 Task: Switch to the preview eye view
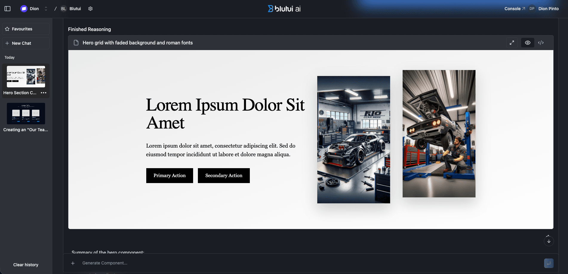tap(527, 43)
